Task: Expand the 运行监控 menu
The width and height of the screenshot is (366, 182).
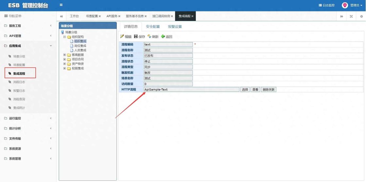Action: 28,118
